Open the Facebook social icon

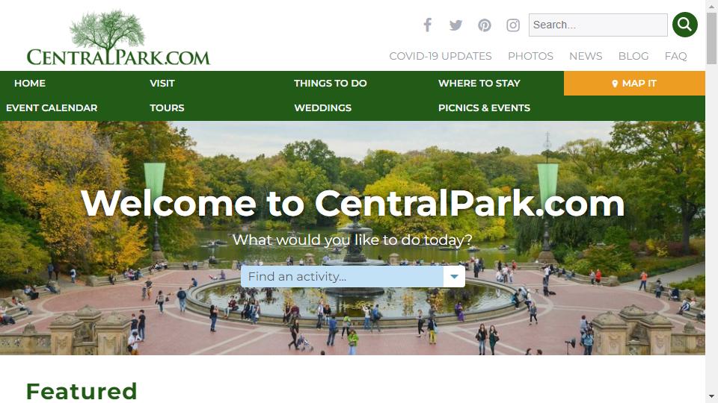[x=427, y=25]
